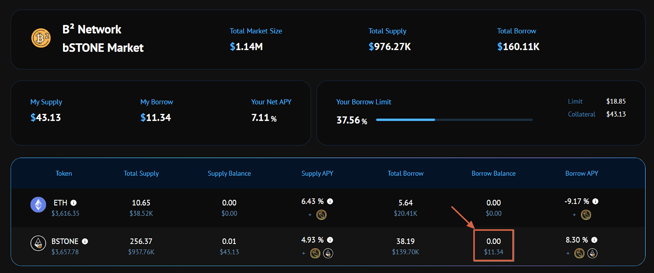The width and height of the screenshot is (654, 273).
Task: Click the B² Network bitcoin logo icon
Action: 41,38
